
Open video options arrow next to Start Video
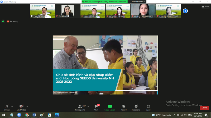tap(27, 106)
